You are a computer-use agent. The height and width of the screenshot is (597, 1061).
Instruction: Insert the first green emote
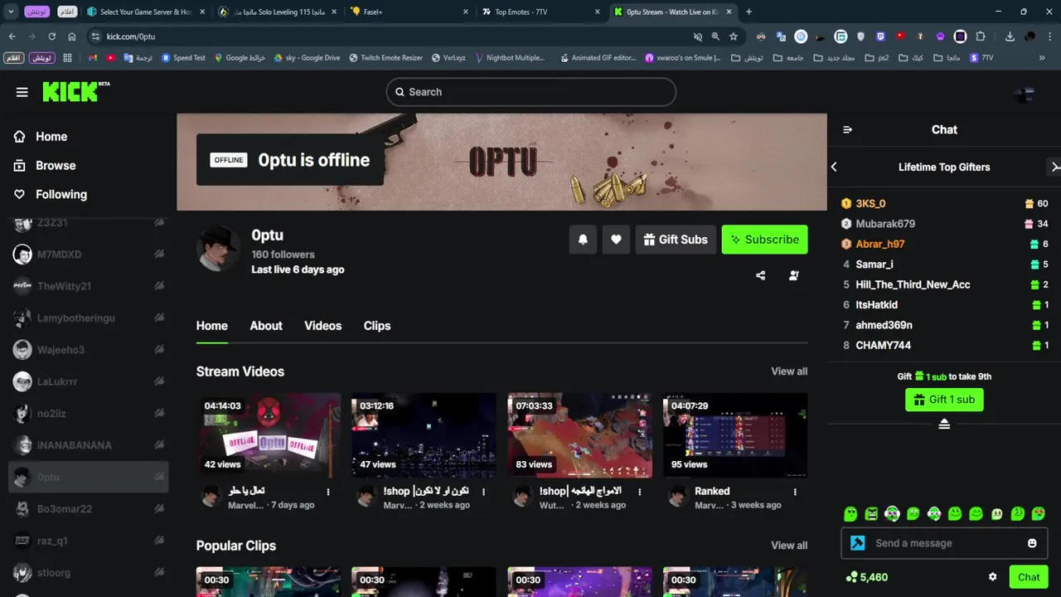click(x=850, y=514)
